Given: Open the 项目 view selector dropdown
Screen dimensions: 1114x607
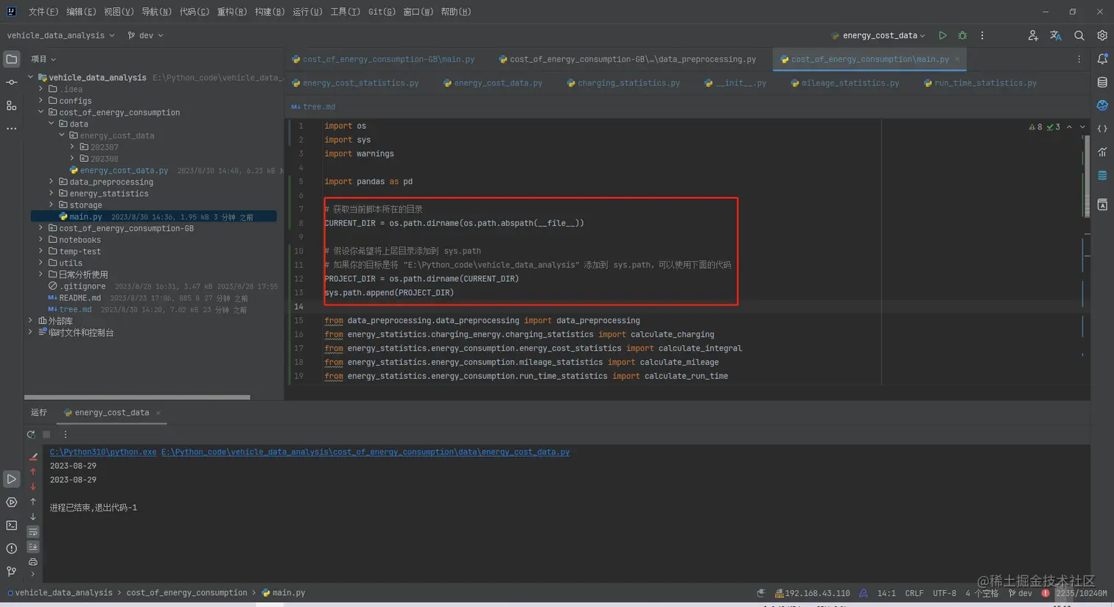Looking at the screenshot, I should point(43,59).
